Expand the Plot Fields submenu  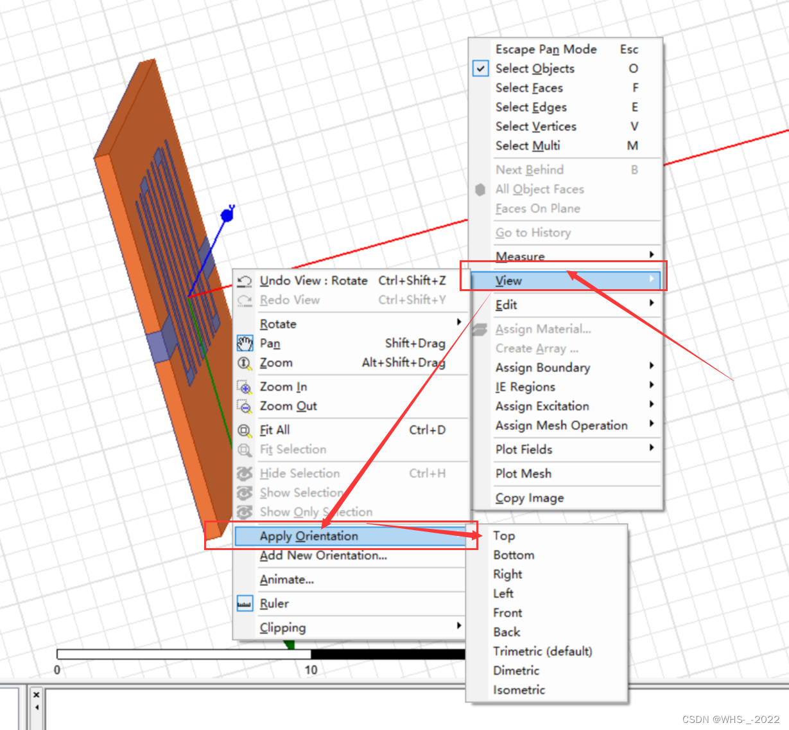point(566,449)
